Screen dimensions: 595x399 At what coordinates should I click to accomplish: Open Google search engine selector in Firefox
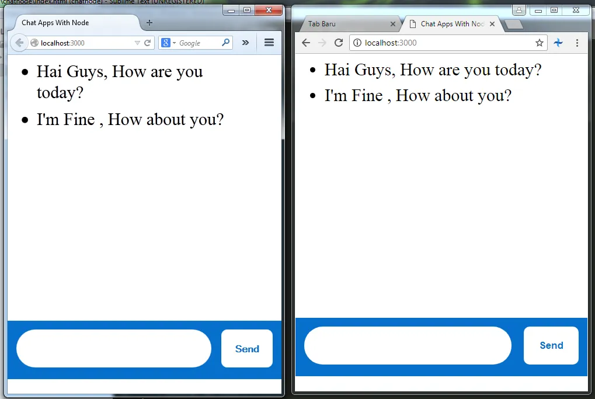[168, 43]
